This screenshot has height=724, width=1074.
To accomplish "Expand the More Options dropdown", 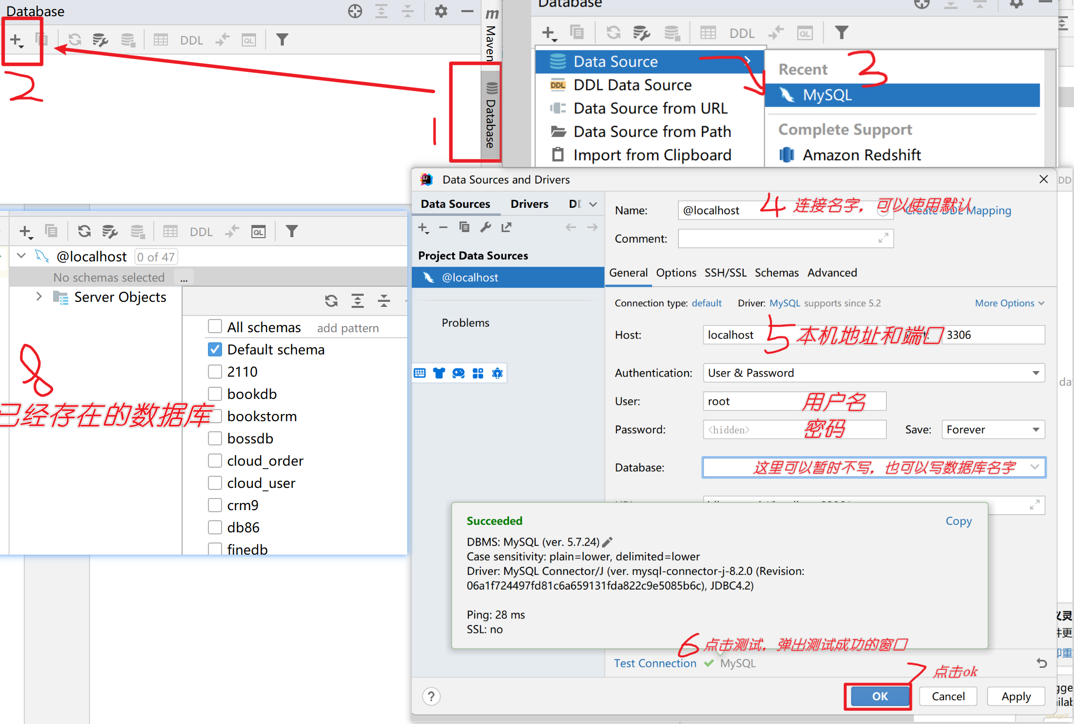I will click(1009, 303).
